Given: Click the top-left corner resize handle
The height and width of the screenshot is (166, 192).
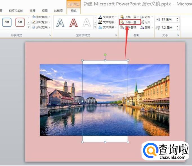Looking at the screenshot, I should pyautogui.click(x=82, y=60).
